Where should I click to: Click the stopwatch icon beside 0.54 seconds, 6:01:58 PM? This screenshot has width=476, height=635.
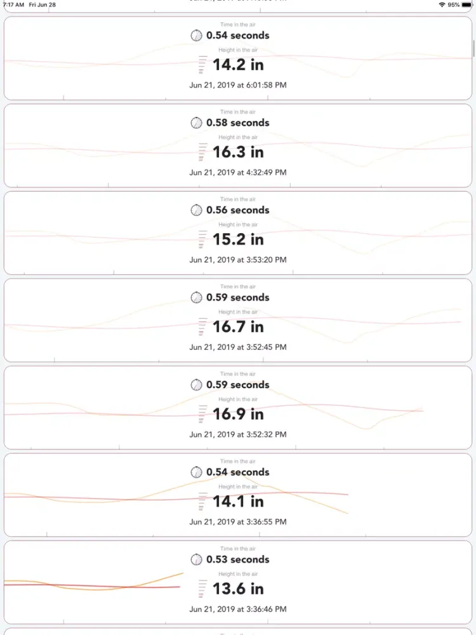(x=196, y=35)
